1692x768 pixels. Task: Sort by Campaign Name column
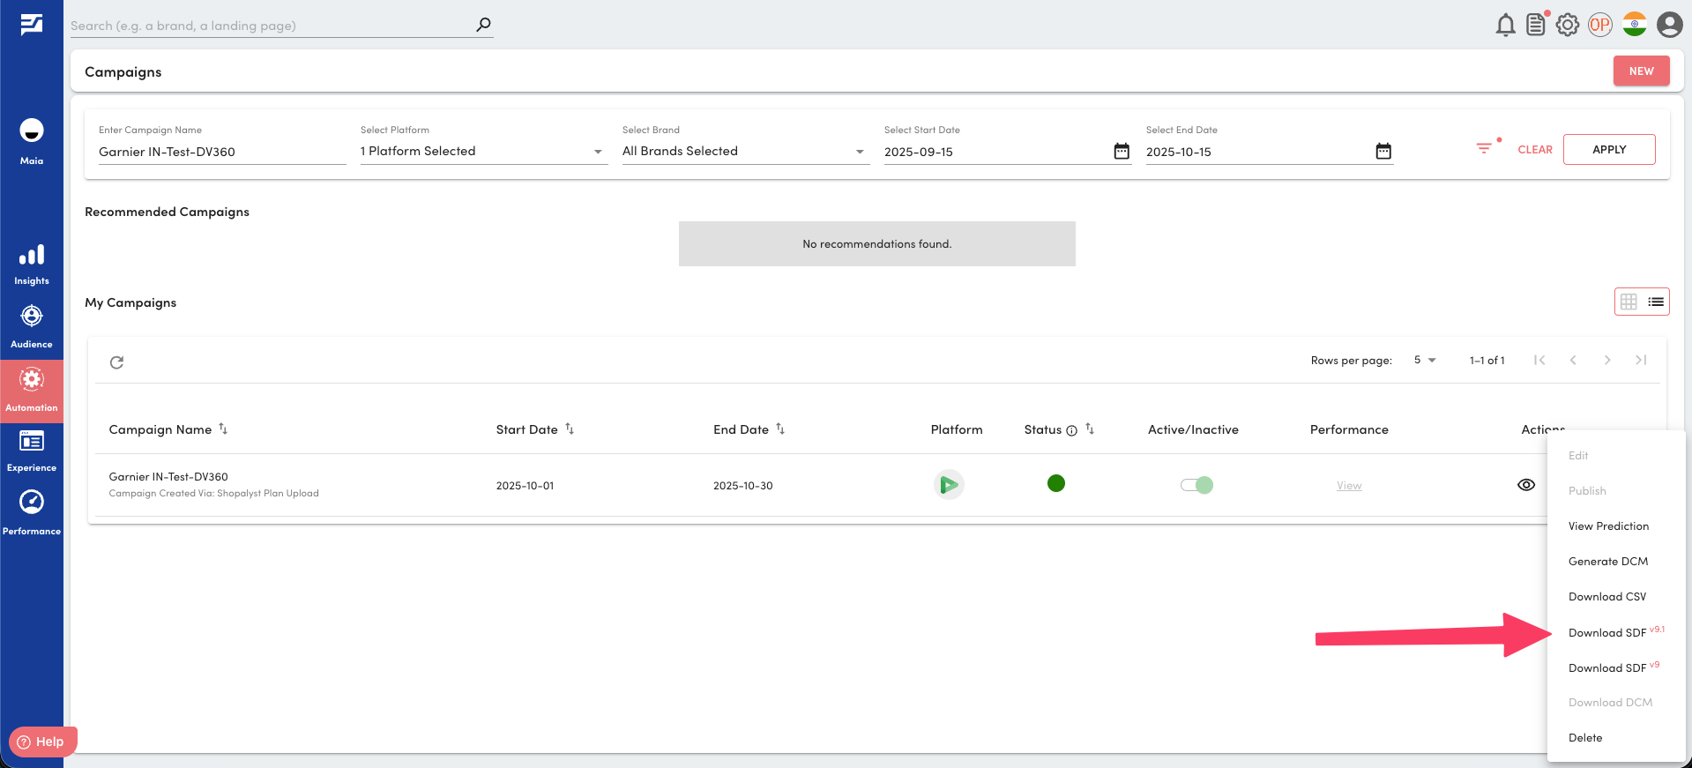coord(223,429)
